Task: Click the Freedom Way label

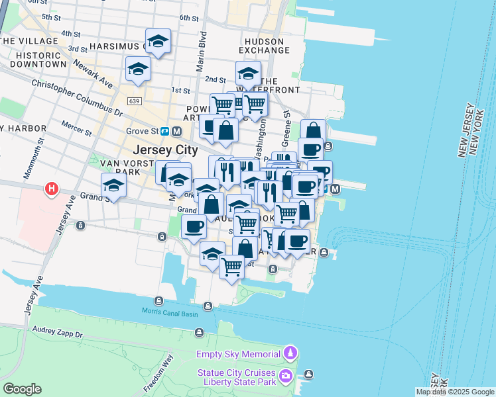Action: pos(158,373)
